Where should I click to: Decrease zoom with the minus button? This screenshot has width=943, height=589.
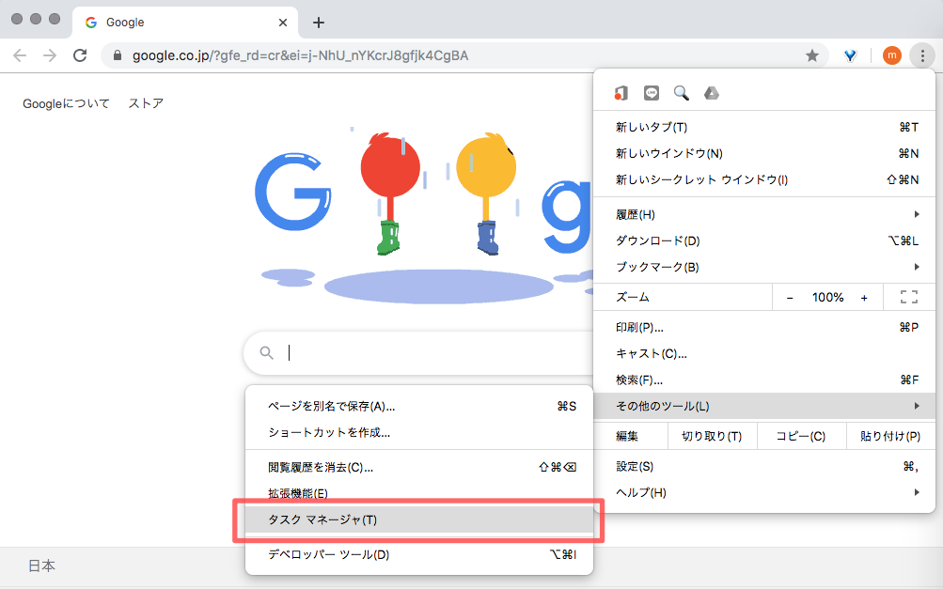(790, 298)
